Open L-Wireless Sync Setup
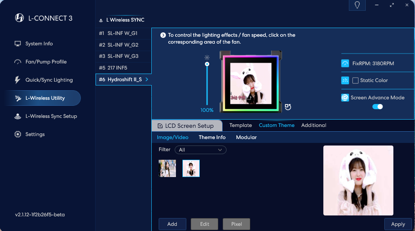415x231 pixels. 51,116
